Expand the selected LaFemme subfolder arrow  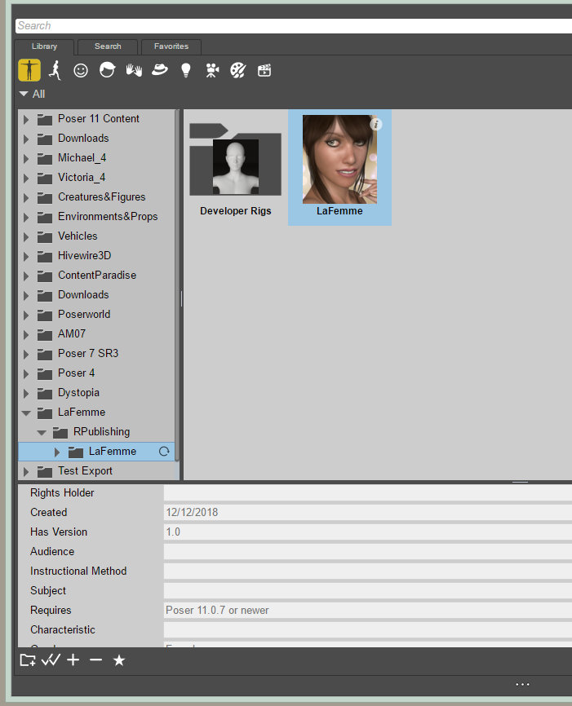coord(57,452)
